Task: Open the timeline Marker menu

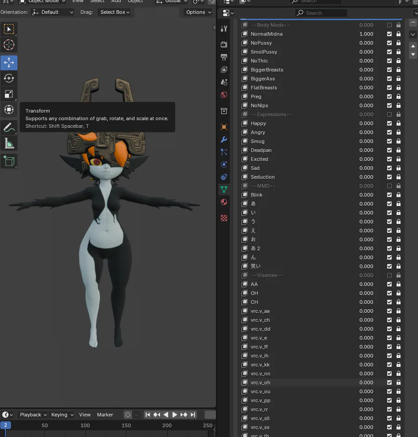Action: pyautogui.click(x=105, y=415)
